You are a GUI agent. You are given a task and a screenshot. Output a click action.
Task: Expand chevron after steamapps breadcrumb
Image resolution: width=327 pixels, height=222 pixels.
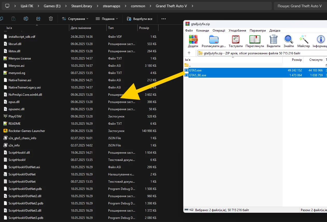point(126,6)
